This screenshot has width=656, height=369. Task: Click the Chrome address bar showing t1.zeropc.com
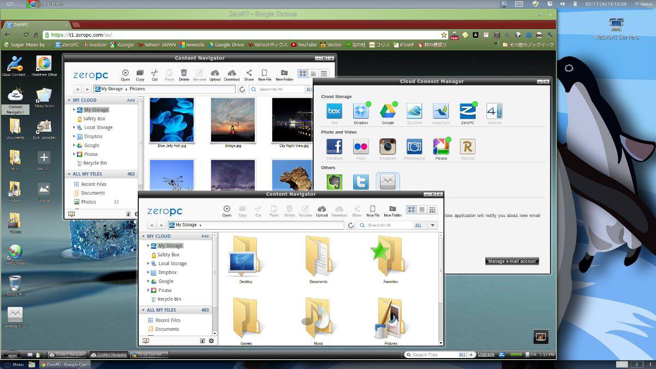245,34
